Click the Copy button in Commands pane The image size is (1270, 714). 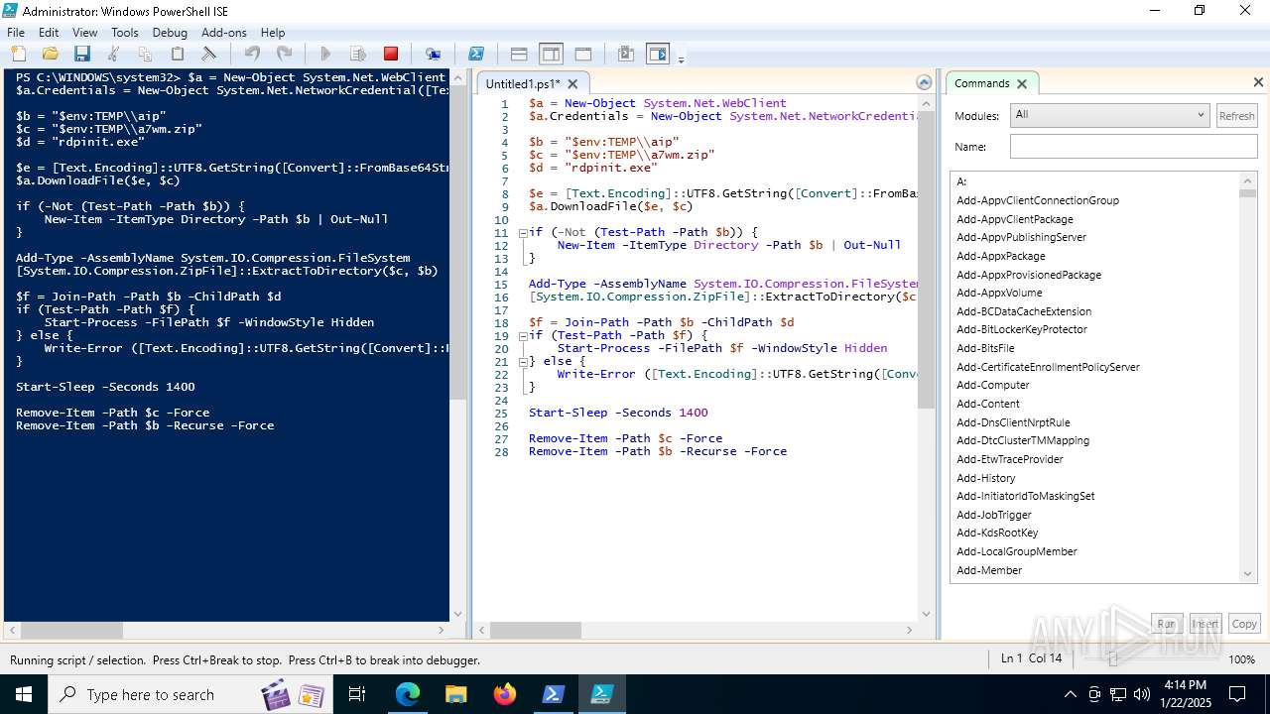pos(1244,624)
